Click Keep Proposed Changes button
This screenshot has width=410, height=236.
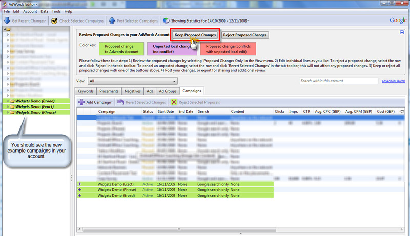[195, 35]
